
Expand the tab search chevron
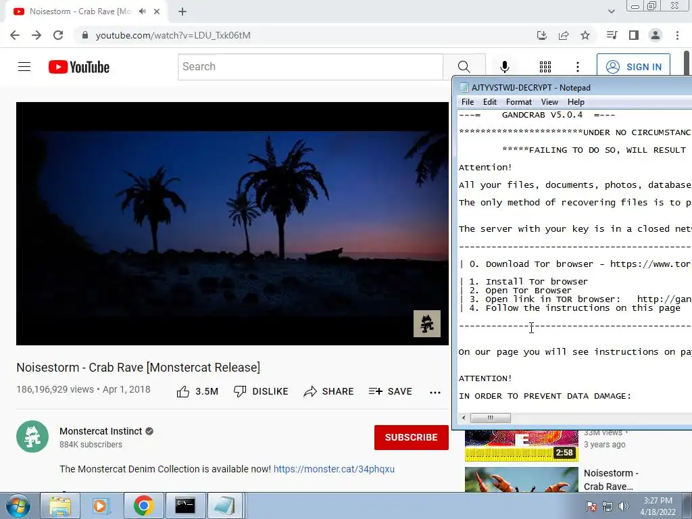[x=611, y=11]
